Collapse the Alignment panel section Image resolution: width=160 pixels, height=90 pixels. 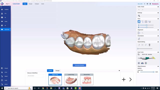pos(158,30)
